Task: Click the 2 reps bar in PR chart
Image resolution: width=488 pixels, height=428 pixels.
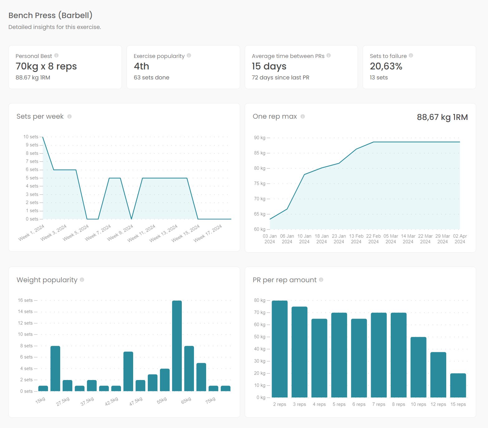Action: [280, 349]
